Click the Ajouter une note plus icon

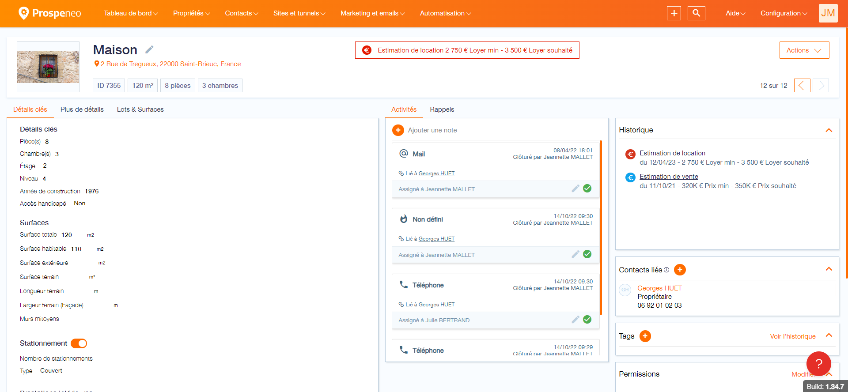click(398, 130)
